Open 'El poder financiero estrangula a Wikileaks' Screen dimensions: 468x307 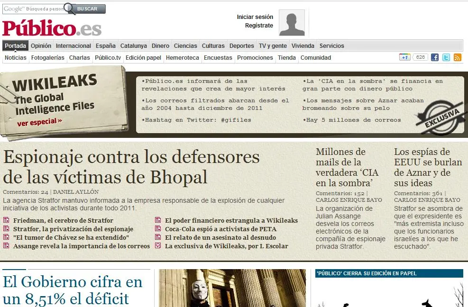pos(231,220)
